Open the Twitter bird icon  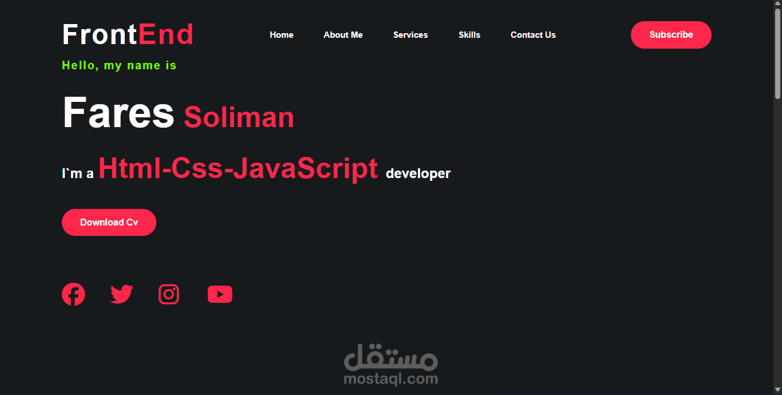coord(122,294)
